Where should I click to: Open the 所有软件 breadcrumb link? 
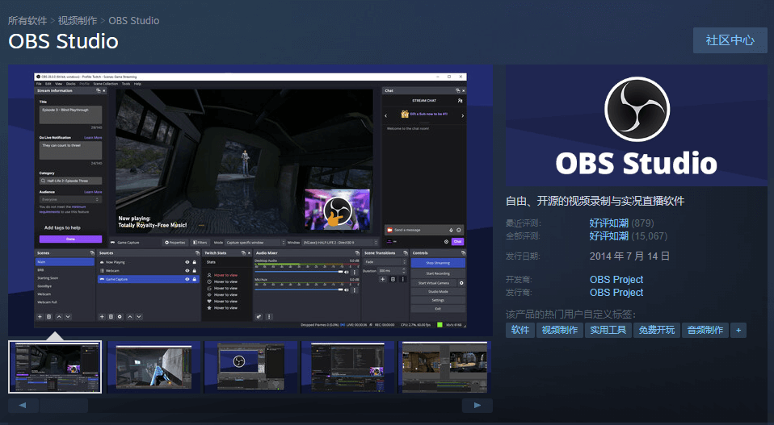[27, 21]
